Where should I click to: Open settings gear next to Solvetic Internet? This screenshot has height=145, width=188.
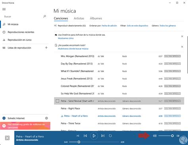coord(46,118)
